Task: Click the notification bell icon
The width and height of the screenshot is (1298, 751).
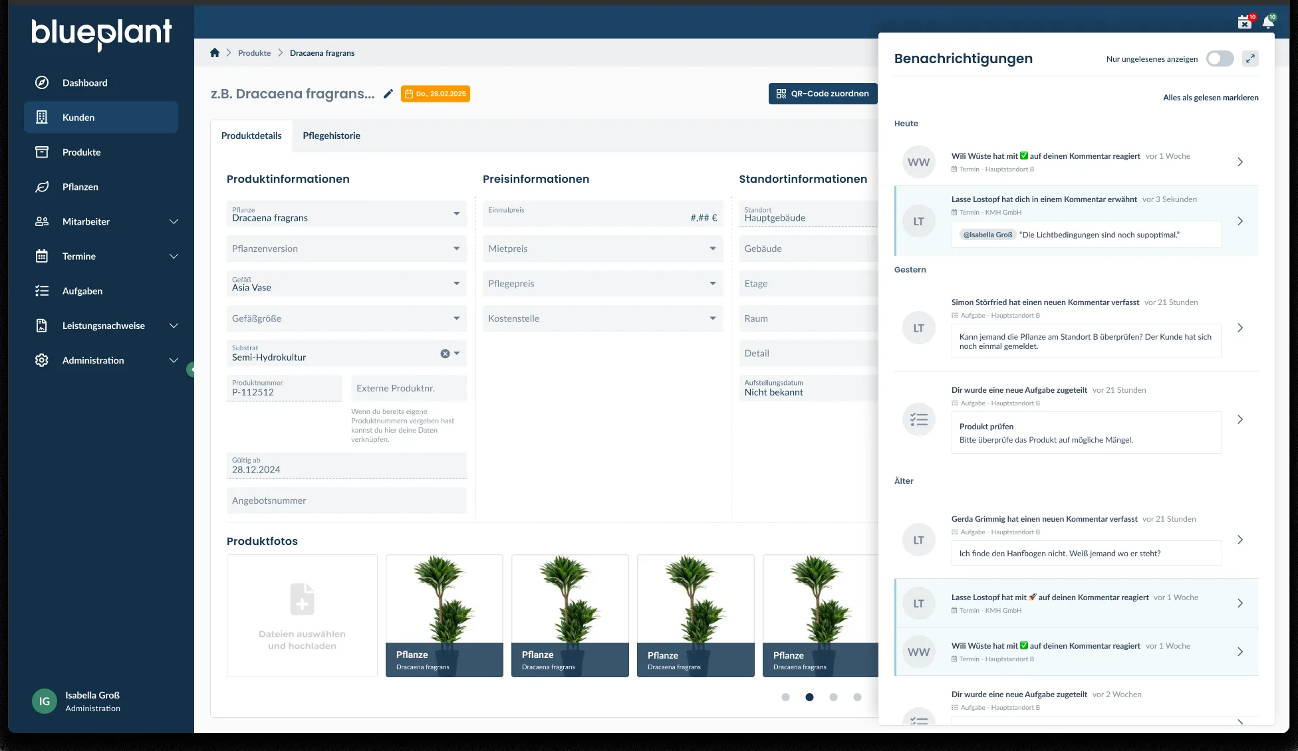Action: [1268, 23]
